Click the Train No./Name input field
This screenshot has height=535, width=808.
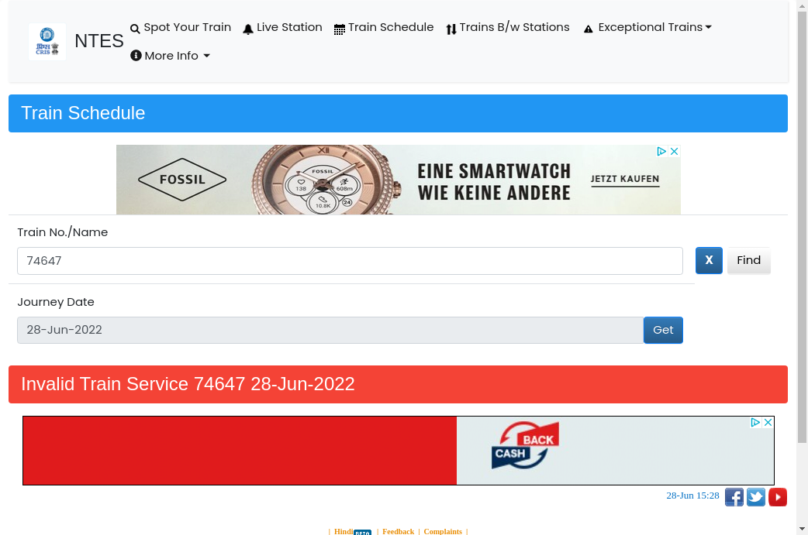tap(350, 261)
